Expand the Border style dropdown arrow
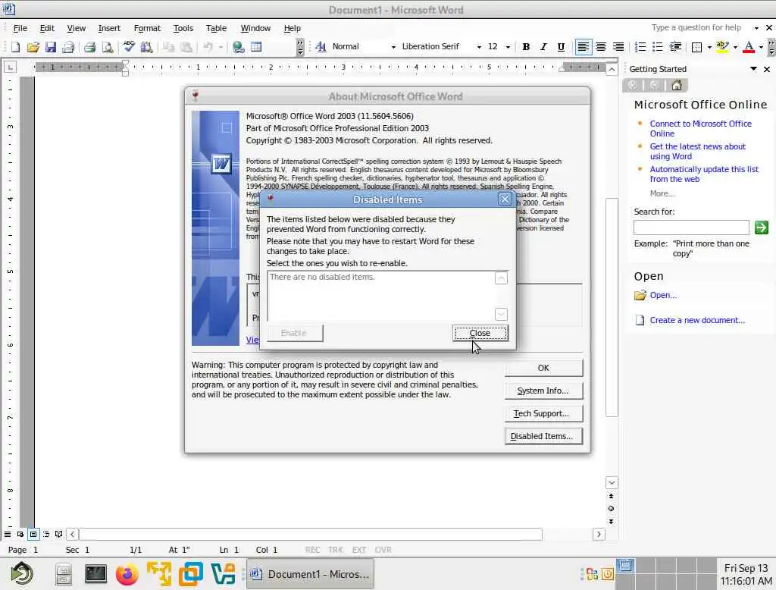This screenshot has height=590, width=776. point(709,47)
